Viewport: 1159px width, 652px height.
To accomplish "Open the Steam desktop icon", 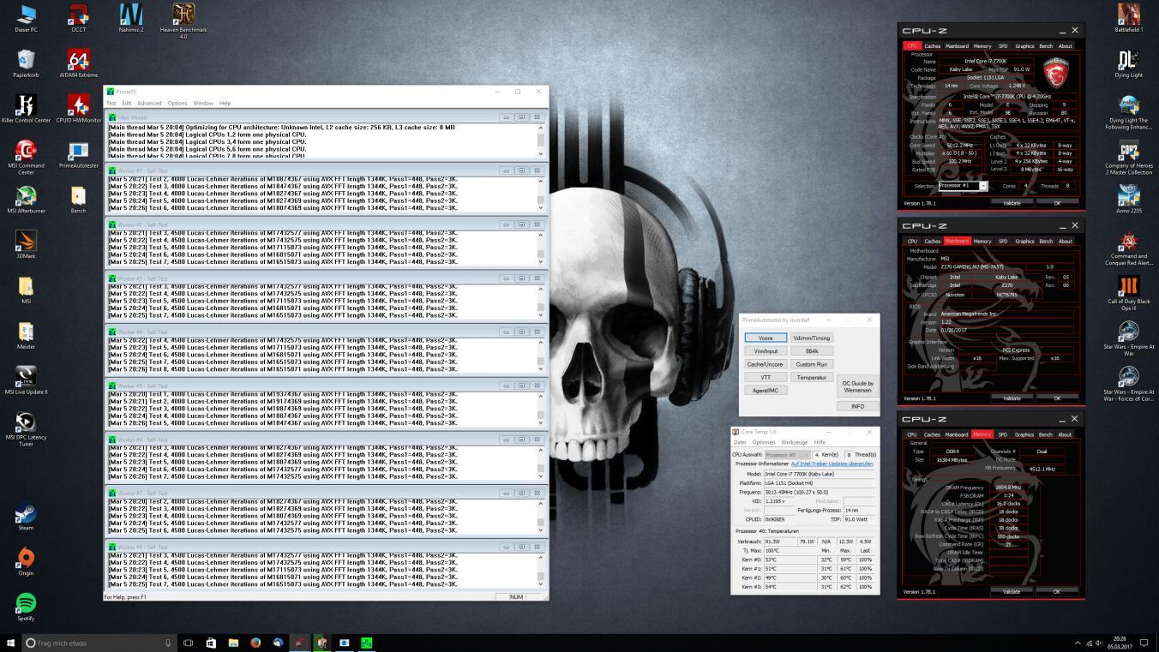I will (26, 513).
